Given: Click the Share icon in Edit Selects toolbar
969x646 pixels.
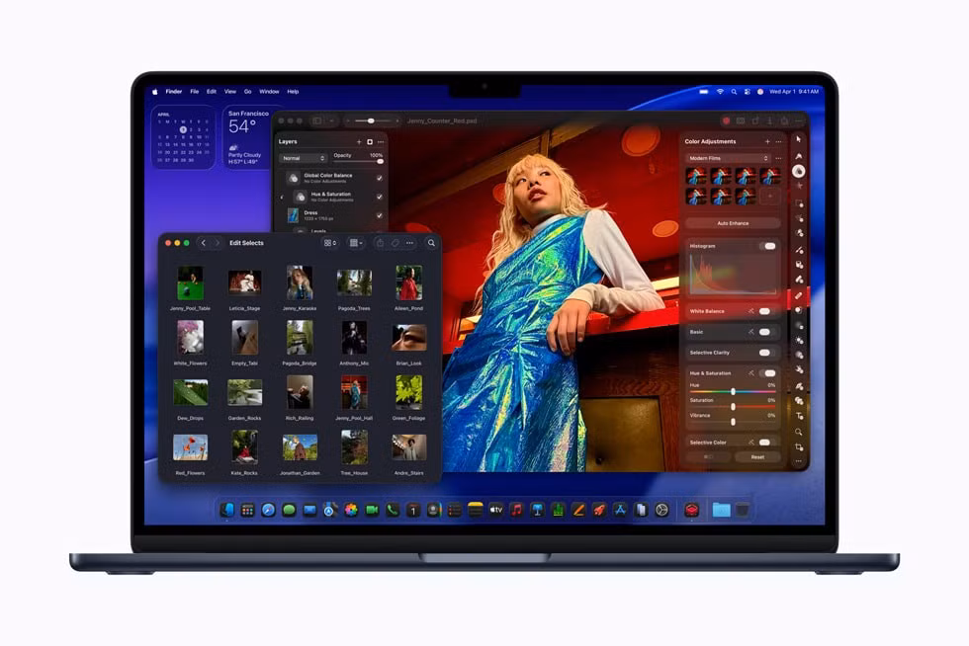Looking at the screenshot, I should [x=380, y=243].
